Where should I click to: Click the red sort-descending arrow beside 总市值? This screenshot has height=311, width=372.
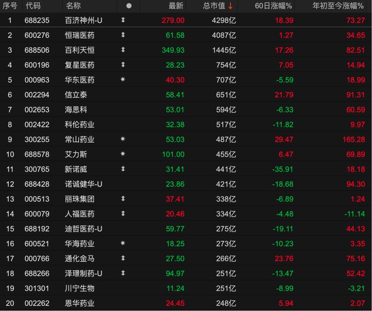[230, 6]
